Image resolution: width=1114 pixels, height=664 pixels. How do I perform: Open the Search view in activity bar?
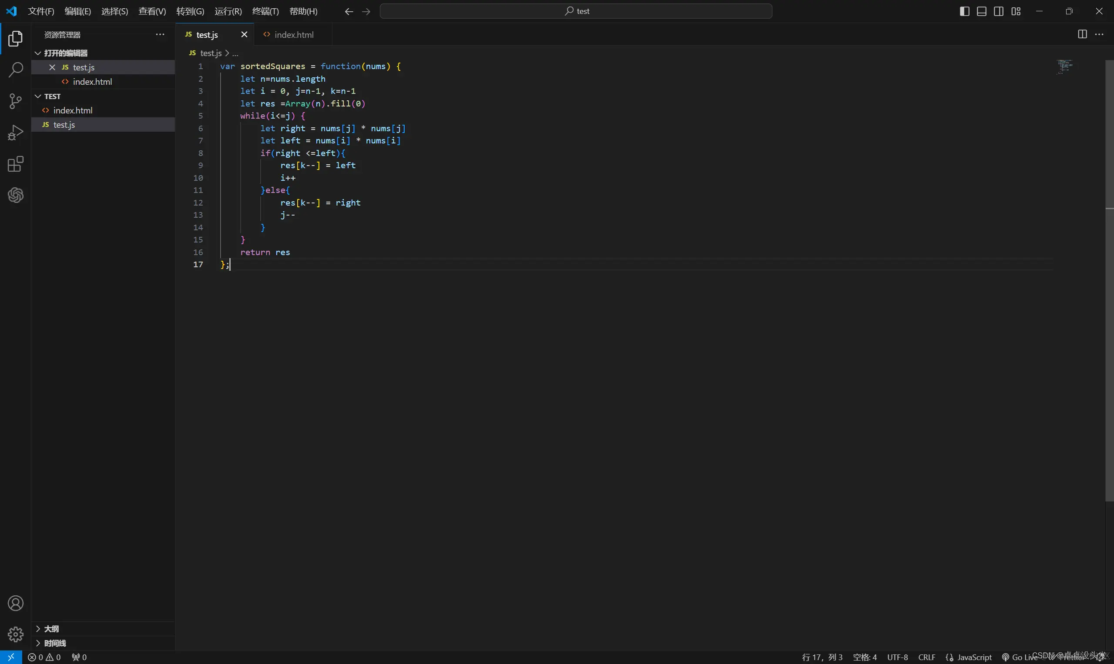click(x=16, y=70)
